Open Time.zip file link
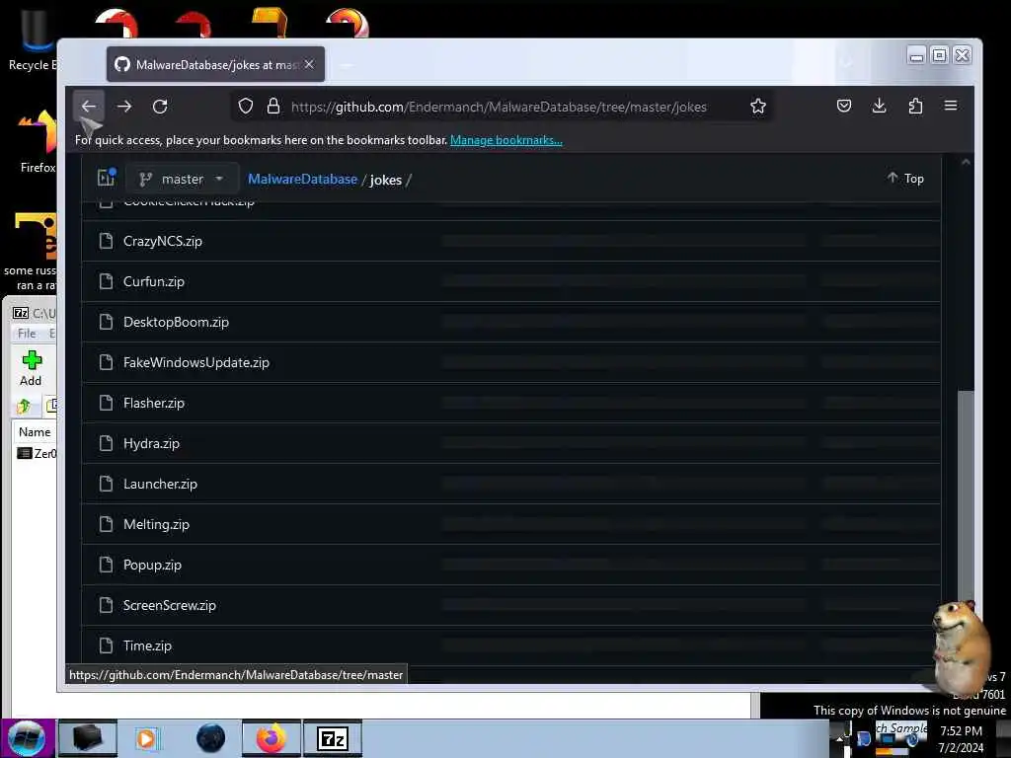The width and height of the screenshot is (1011, 758). (x=147, y=645)
